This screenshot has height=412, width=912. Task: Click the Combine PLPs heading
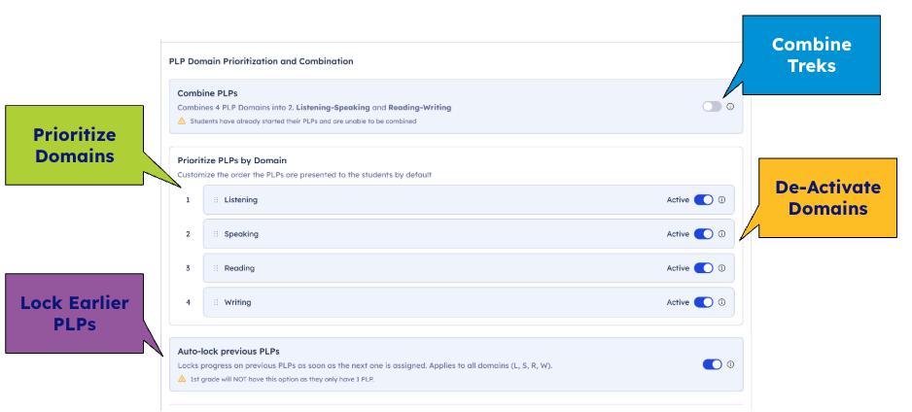208,93
